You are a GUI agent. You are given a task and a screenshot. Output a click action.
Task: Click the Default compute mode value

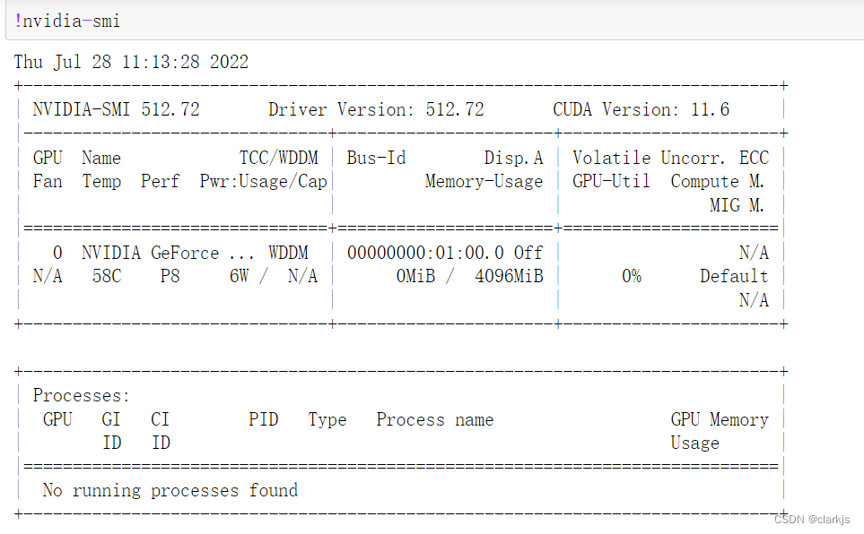point(734,276)
